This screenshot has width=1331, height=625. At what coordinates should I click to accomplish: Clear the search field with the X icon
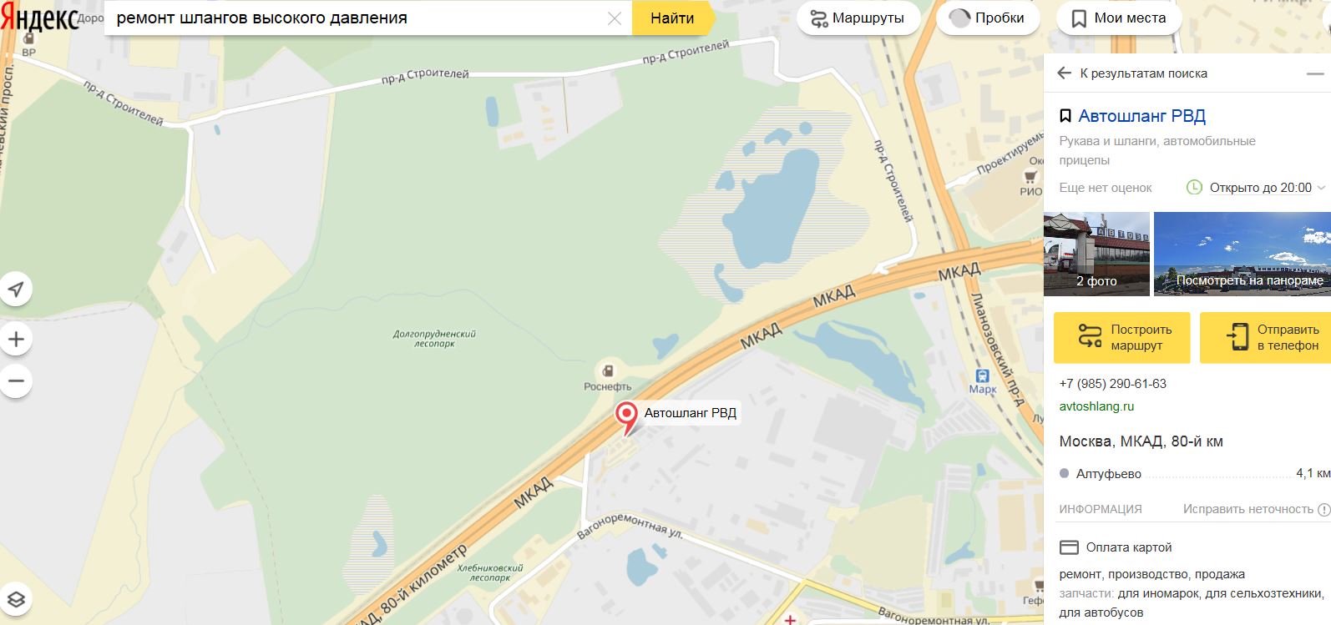coord(615,18)
